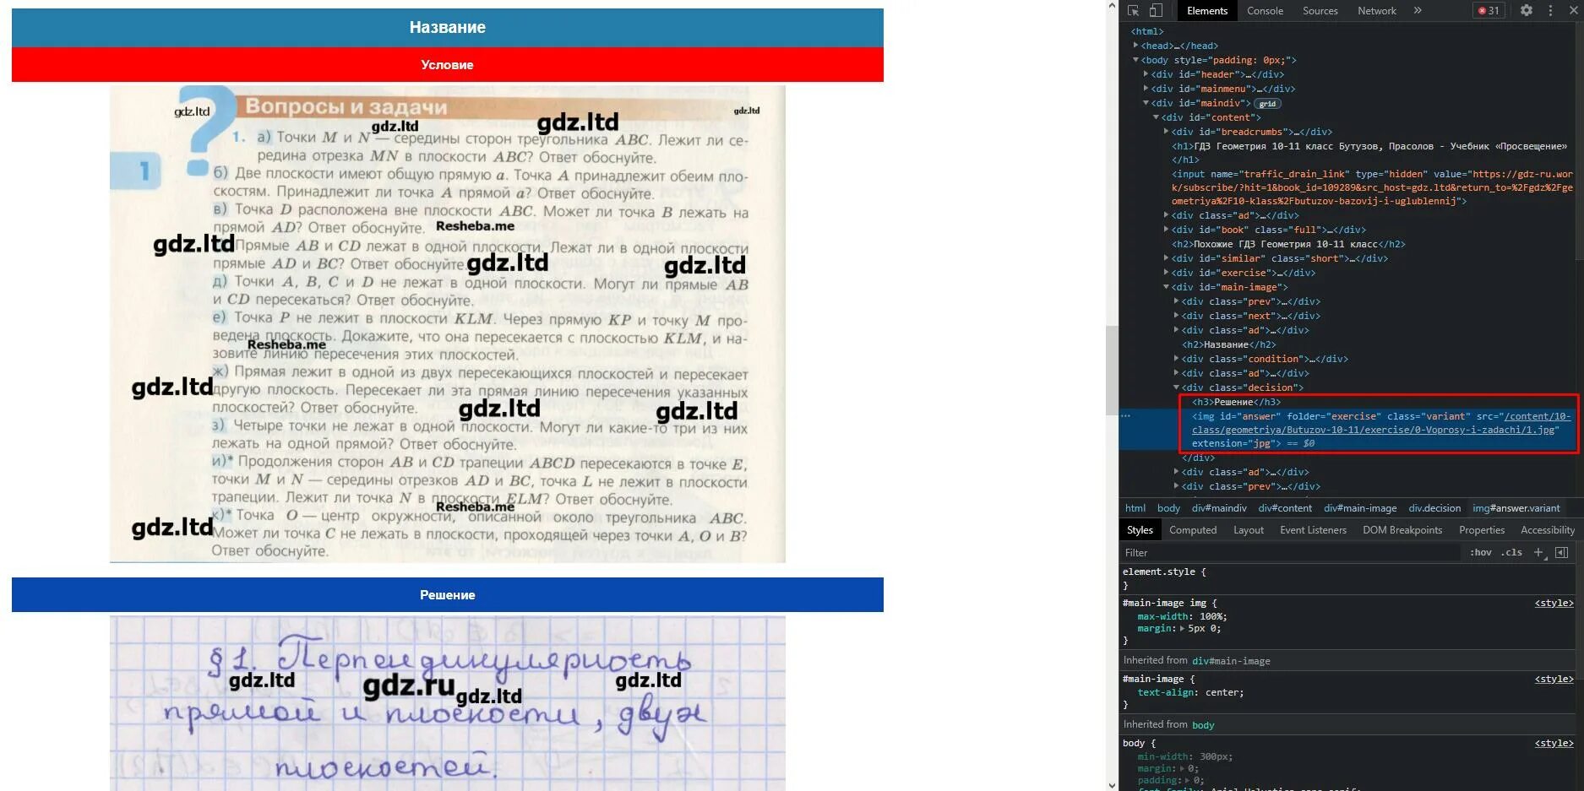Open the 31 errors counter badge
The height and width of the screenshot is (791, 1584).
coord(1489,11)
